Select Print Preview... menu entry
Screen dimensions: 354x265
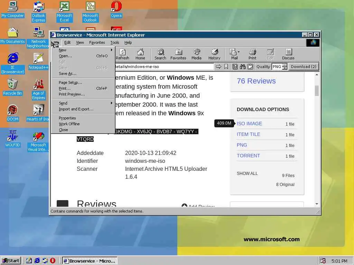click(84, 94)
